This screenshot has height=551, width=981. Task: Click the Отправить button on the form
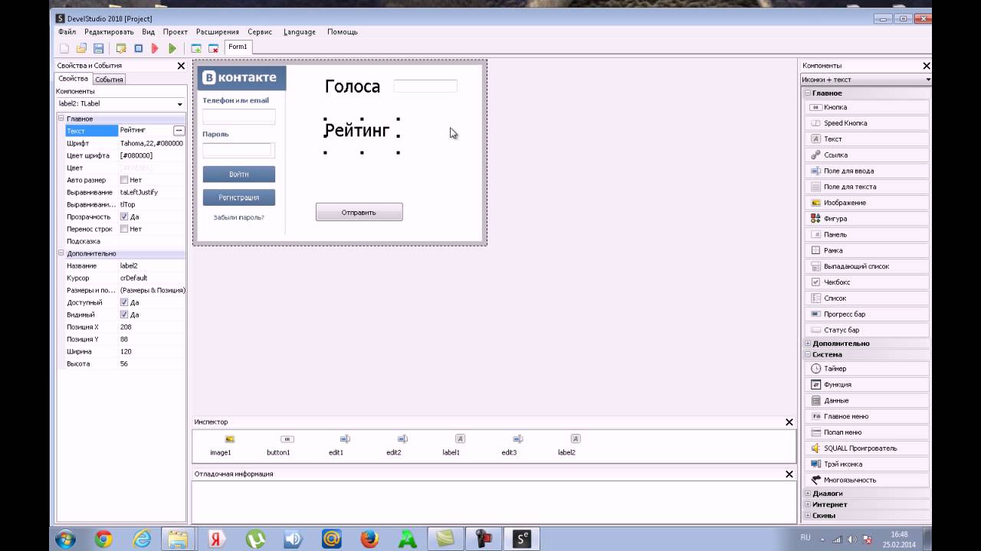click(x=359, y=212)
